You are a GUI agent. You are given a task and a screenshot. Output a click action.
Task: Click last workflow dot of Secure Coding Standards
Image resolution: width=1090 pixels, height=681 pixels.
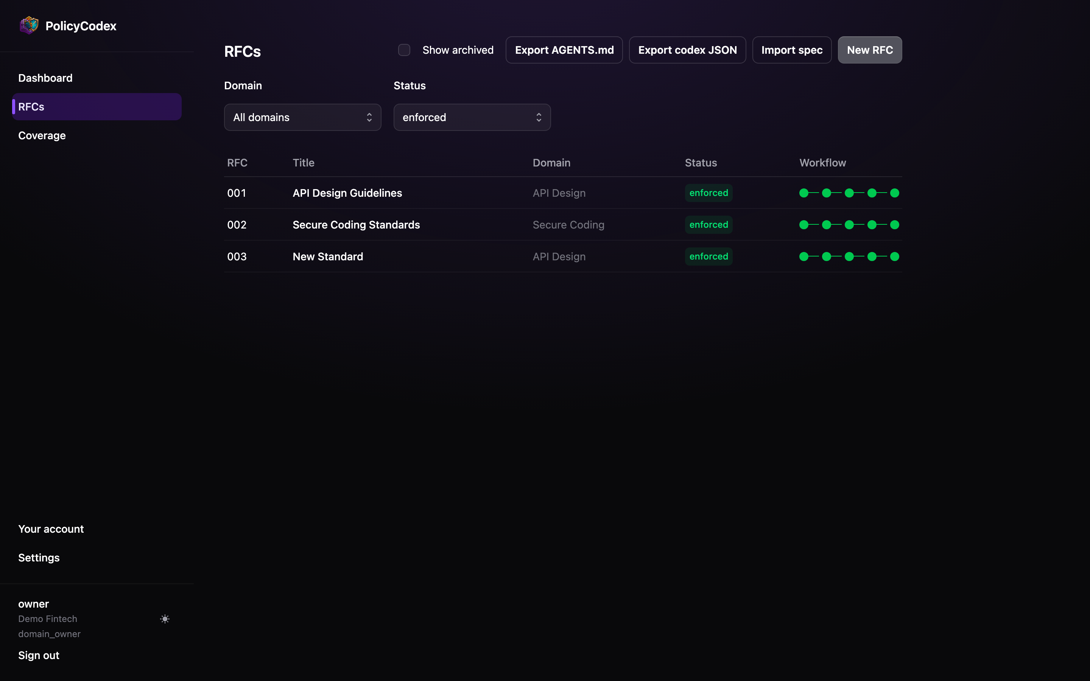point(895,225)
